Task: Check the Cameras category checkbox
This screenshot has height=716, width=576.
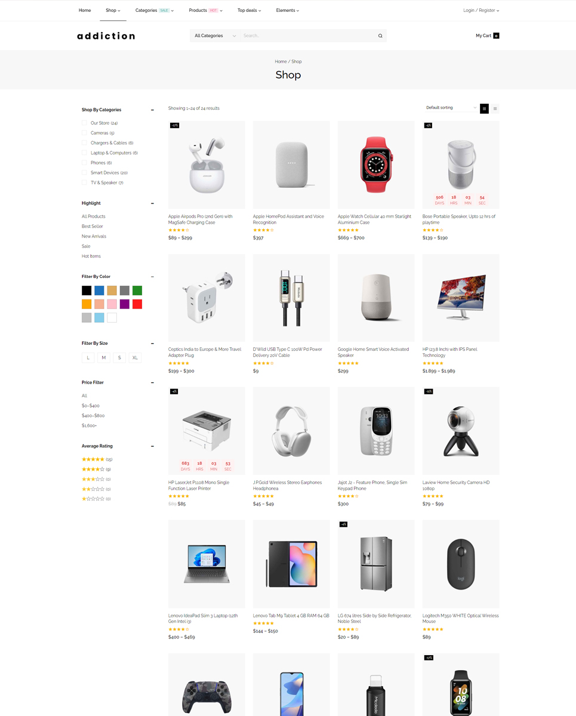Action: click(x=84, y=133)
